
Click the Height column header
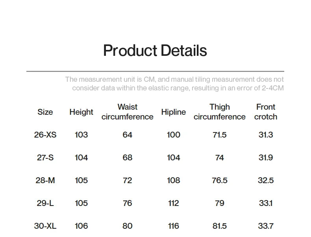pos(81,112)
